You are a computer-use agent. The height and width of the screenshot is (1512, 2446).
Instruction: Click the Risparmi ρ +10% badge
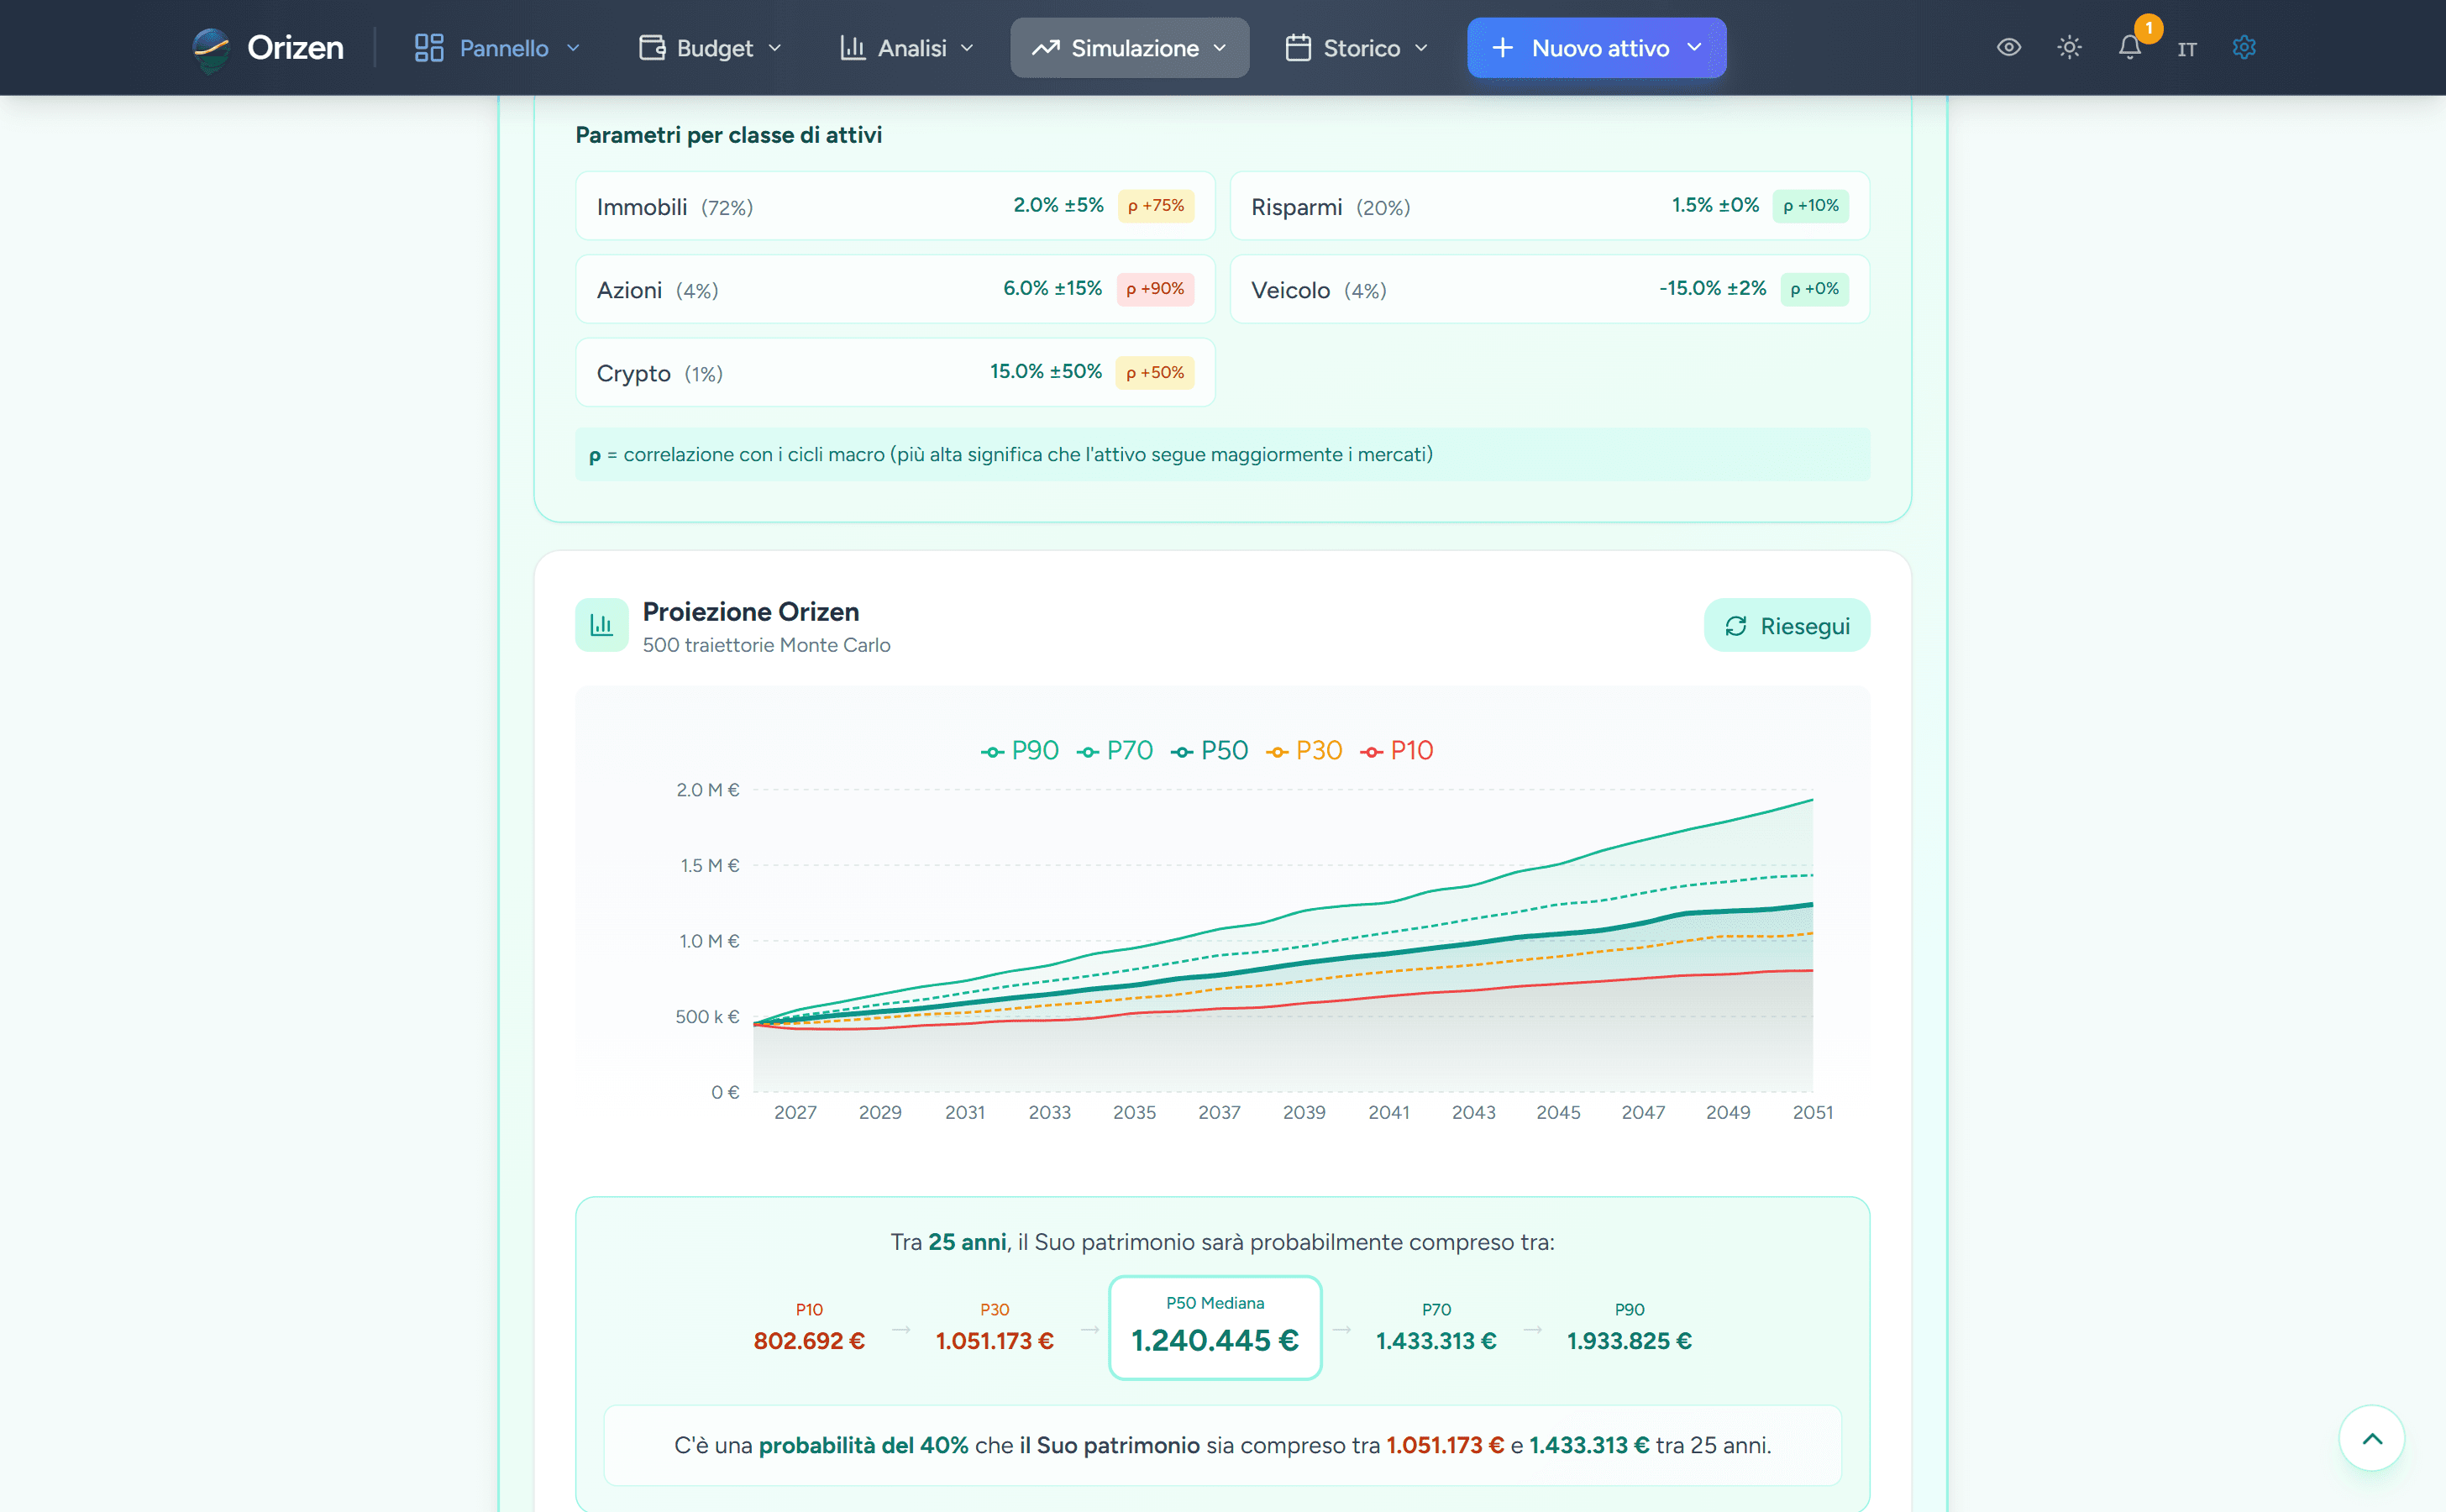pos(1810,206)
